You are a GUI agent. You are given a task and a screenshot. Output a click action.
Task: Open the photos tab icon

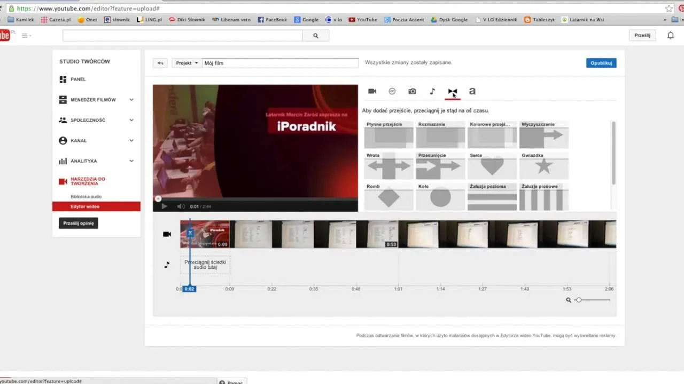point(412,91)
